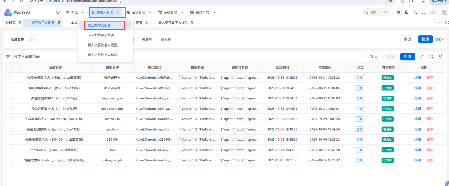Select the 已发布 radio button
The image size is (449, 186).
pyautogui.click(x=158, y=40)
